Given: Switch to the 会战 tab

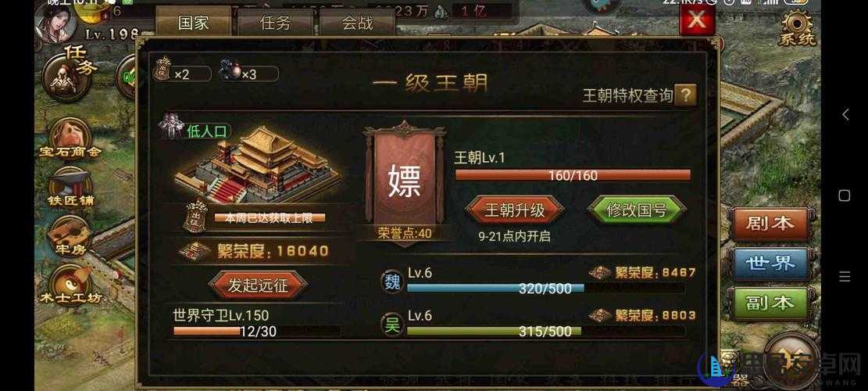Looking at the screenshot, I should 357,23.
